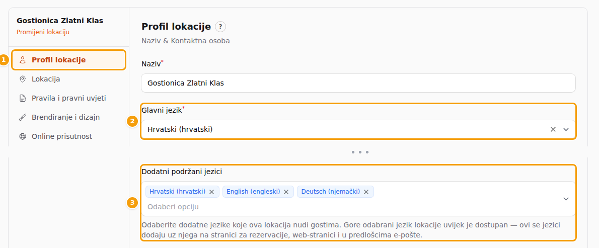Remove the English (engleski) language tag
Screen dimensions: 599x248
[x=286, y=192]
